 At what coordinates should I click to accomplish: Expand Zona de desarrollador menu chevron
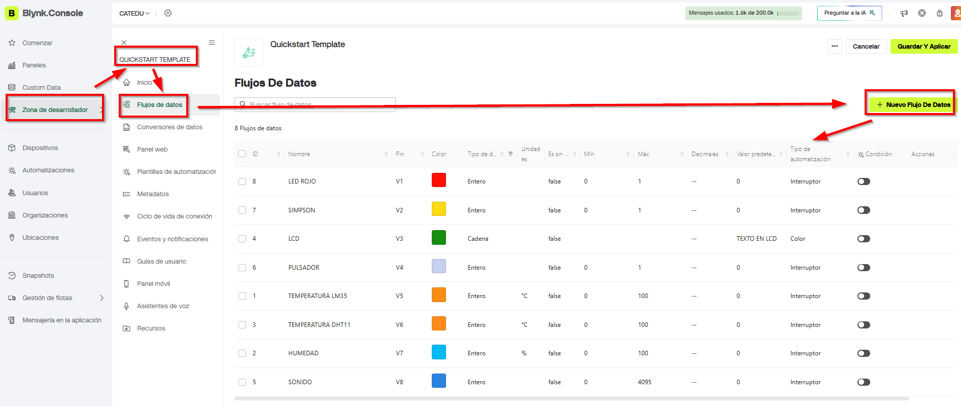(101, 110)
